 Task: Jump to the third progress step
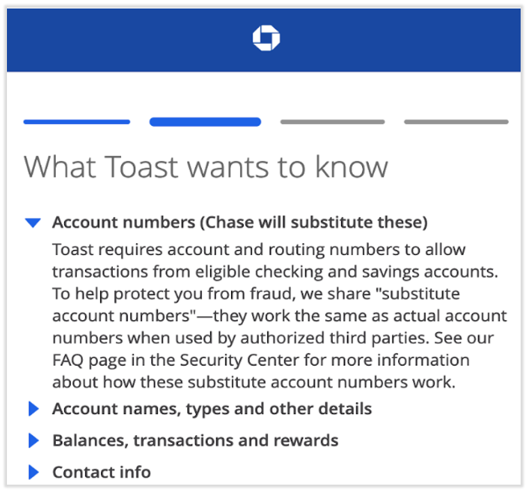(x=333, y=122)
